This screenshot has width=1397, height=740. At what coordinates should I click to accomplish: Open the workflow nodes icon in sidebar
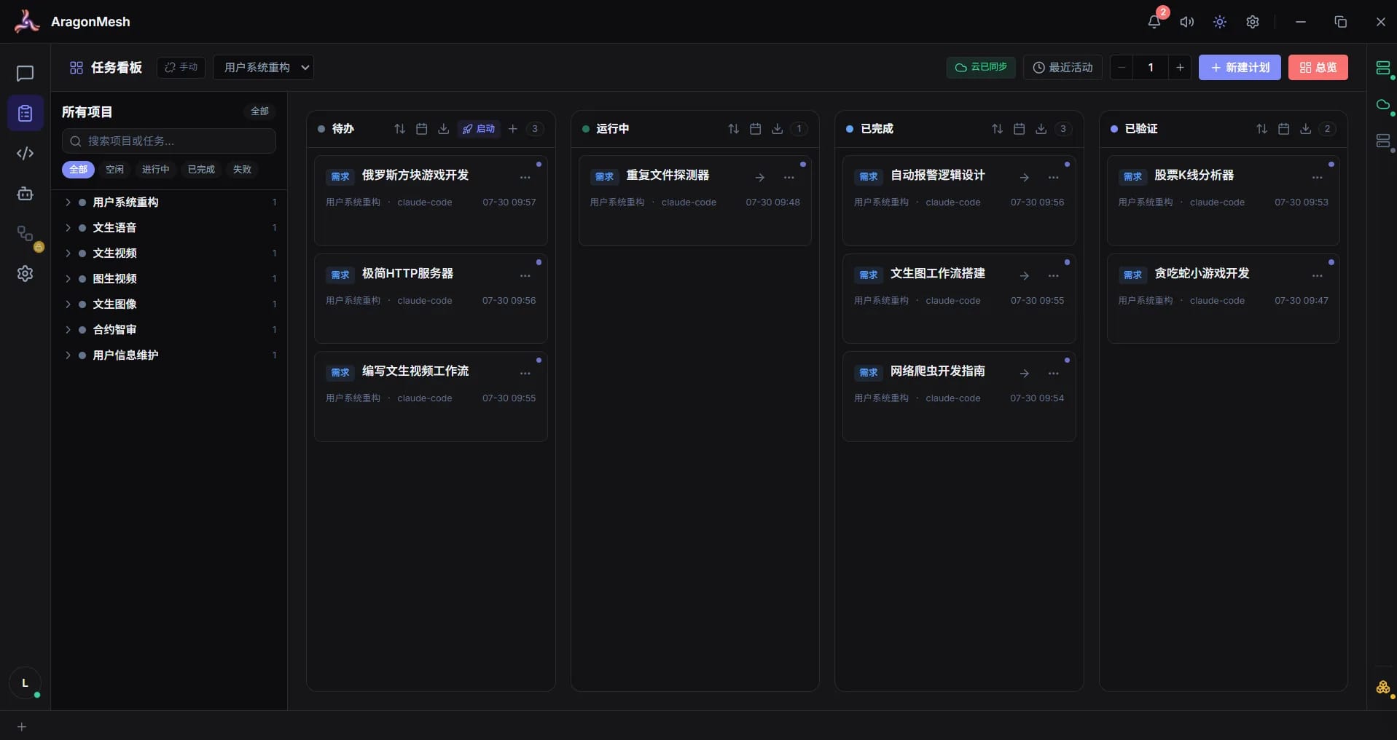25,233
